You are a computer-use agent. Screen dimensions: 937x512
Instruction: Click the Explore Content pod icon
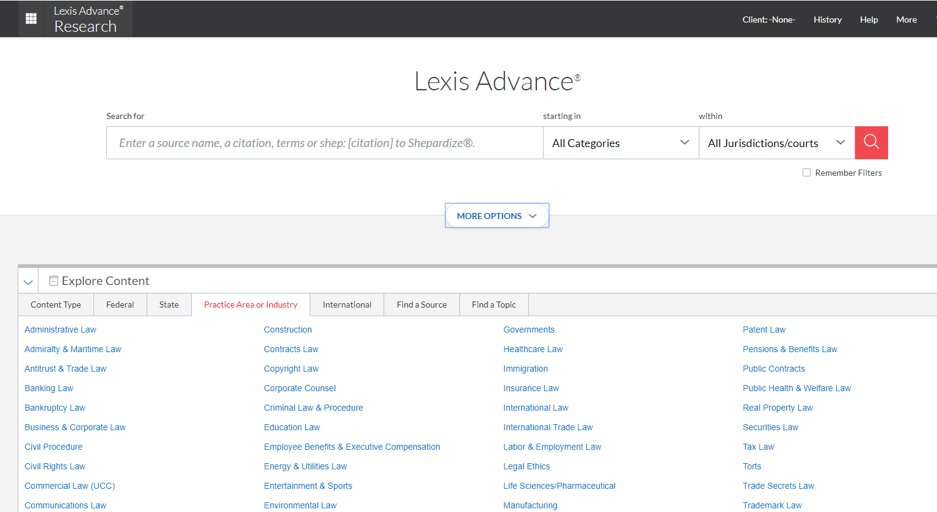click(54, 281)
